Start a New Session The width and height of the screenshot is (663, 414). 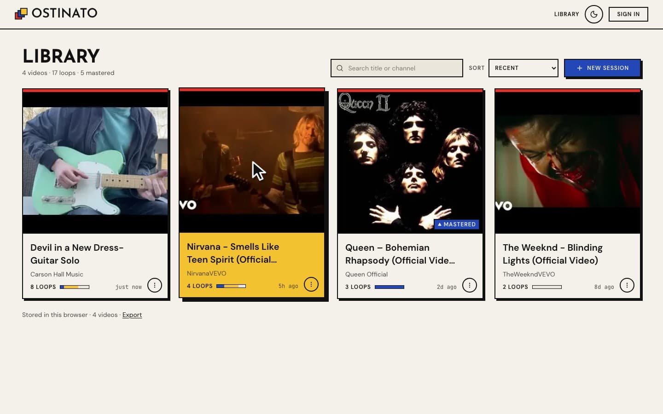click(602, 68)
